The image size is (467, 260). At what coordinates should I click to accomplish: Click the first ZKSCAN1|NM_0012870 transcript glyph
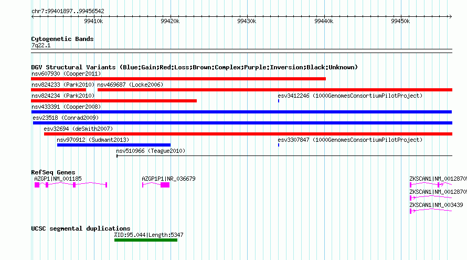pos(431,185)
